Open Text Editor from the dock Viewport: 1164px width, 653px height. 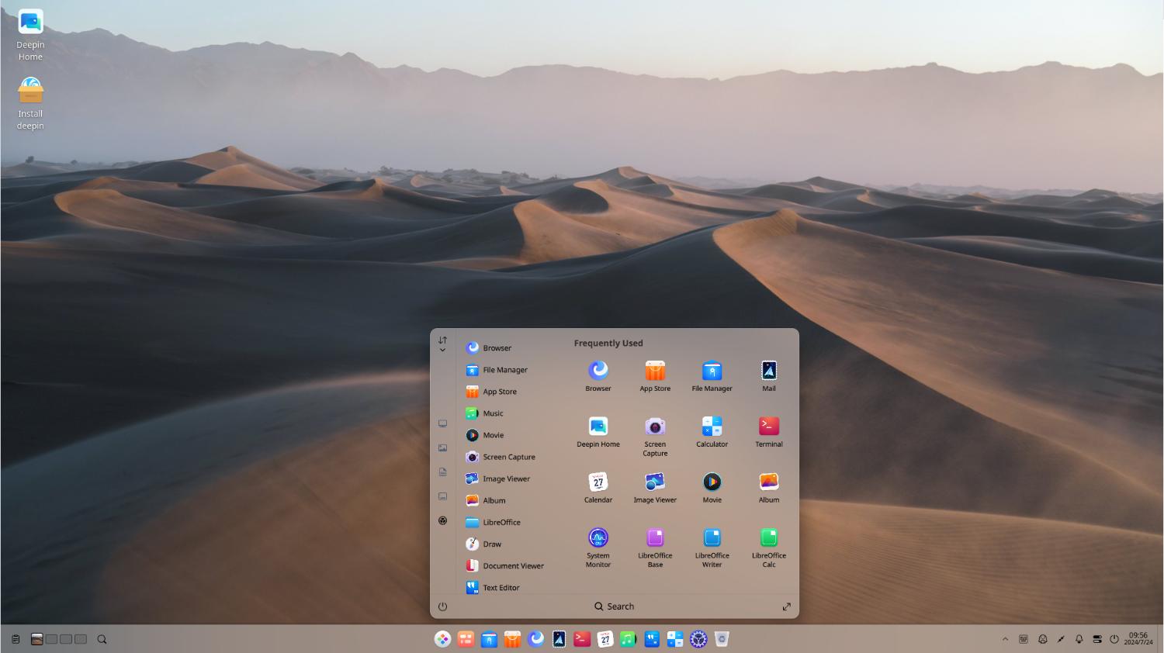coord(652,639)
